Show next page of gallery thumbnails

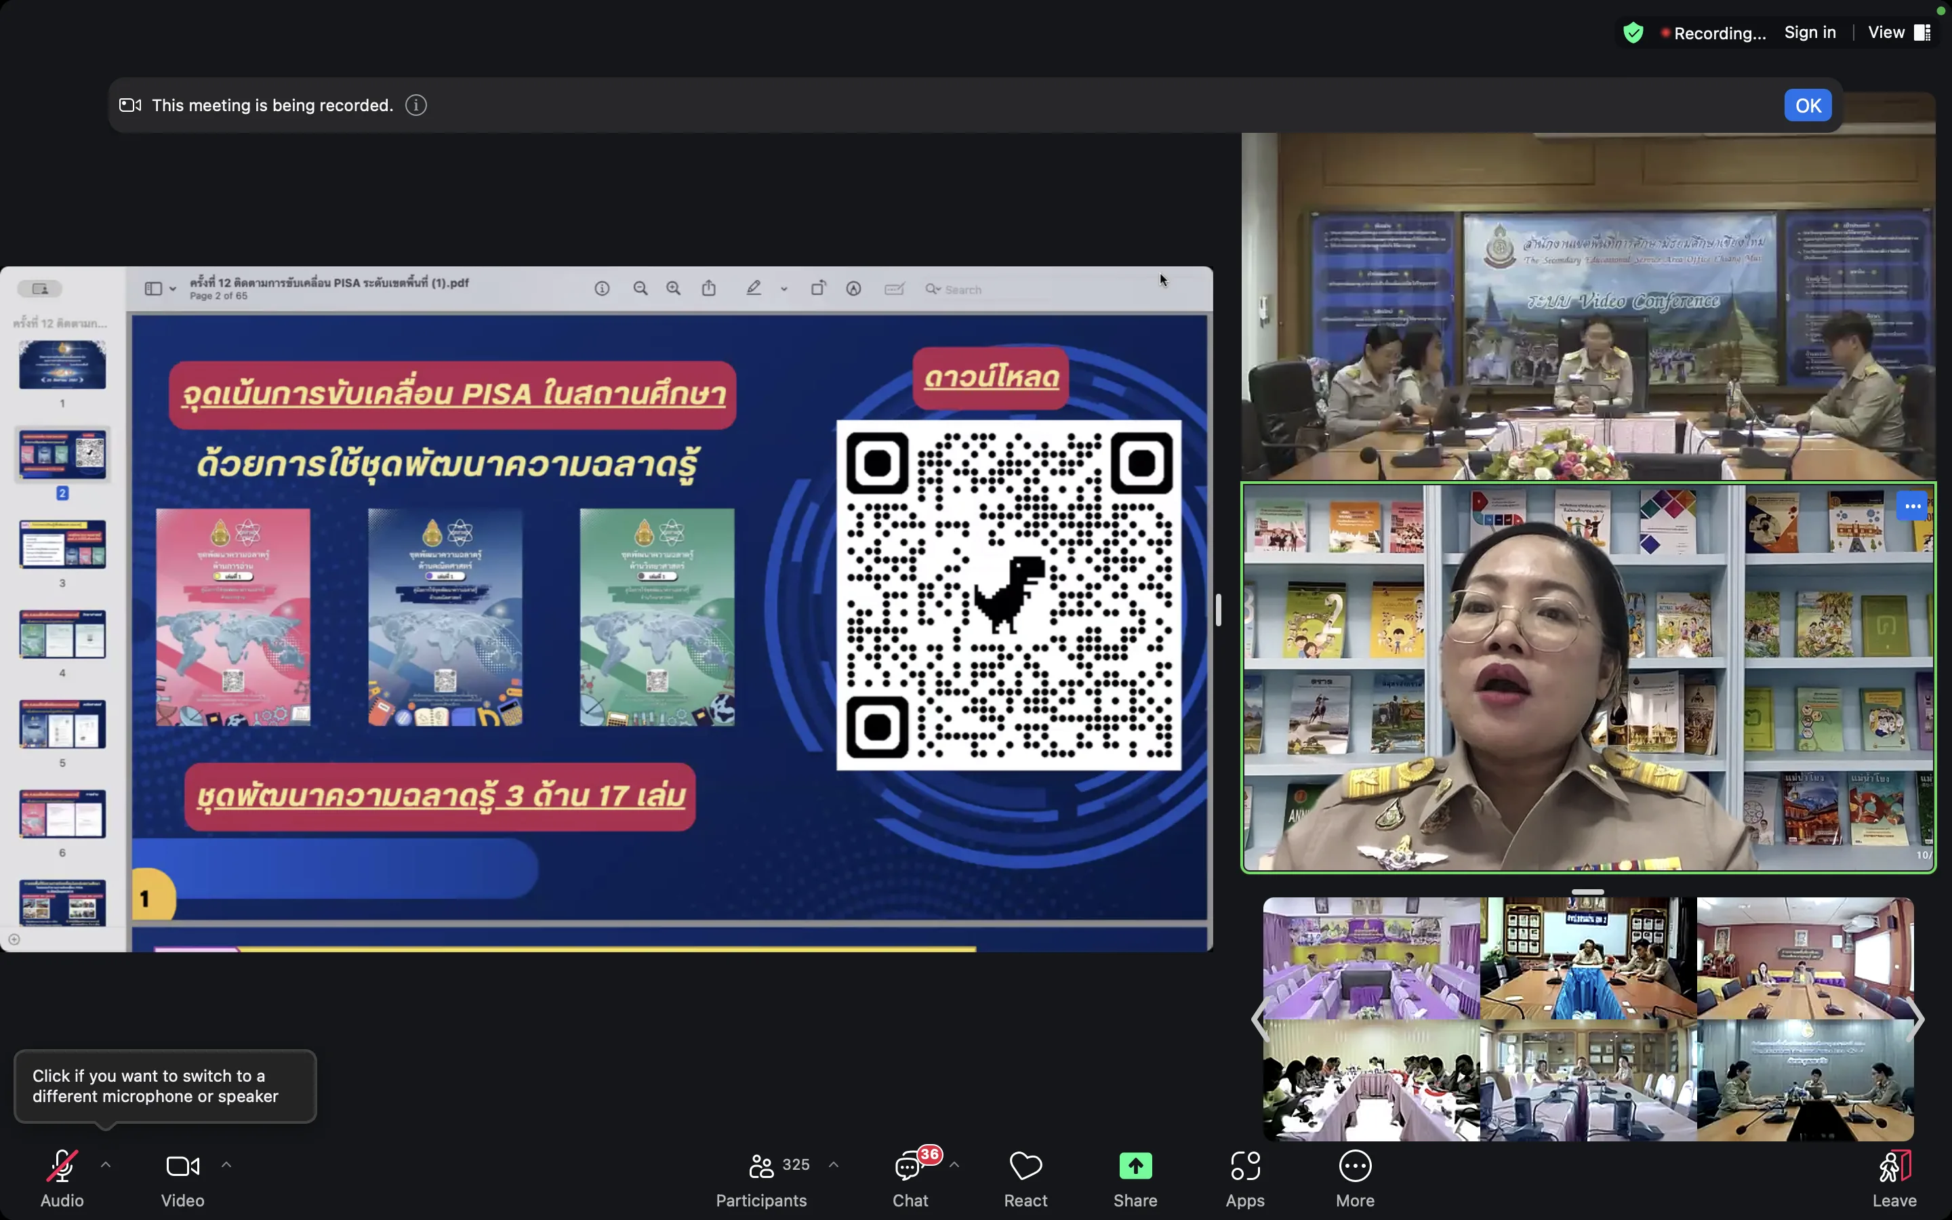[x=1917, y=1019]
